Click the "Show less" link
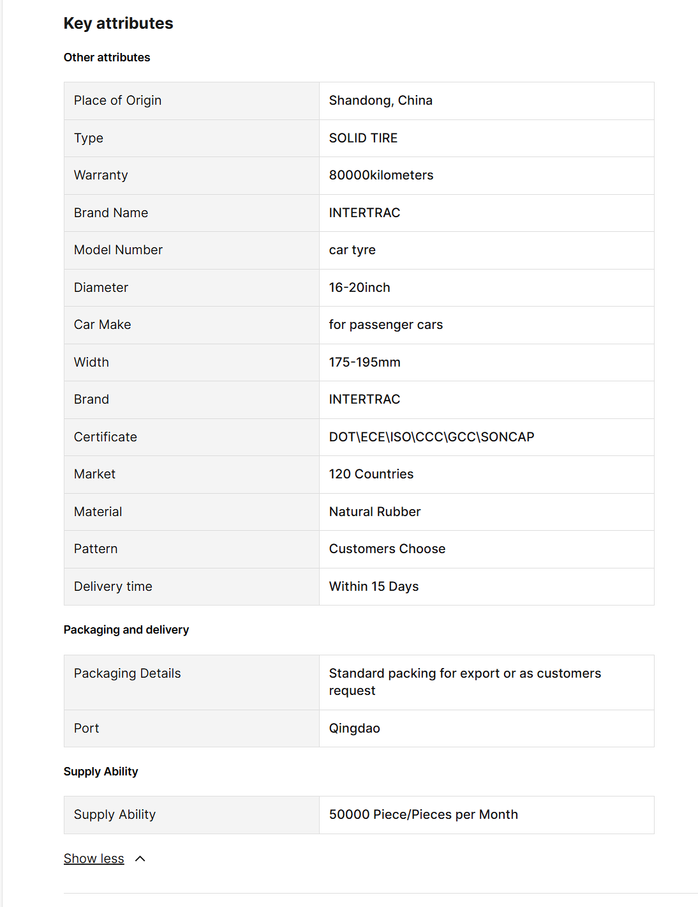The width and height of the screenshot is (698, 907). click(94, 858)
